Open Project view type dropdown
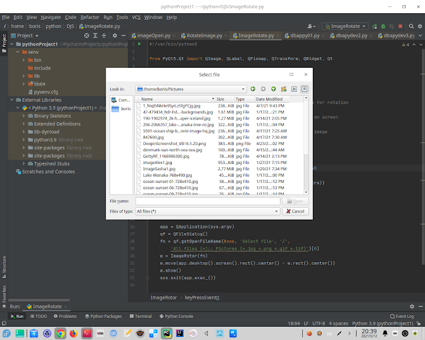The height and width of the screenshot is (340, 425). tap(25, 35)
